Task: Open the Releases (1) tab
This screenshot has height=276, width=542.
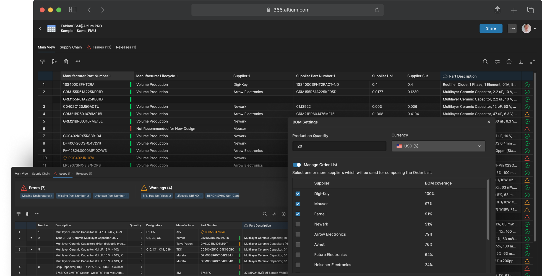Action: 126,47
